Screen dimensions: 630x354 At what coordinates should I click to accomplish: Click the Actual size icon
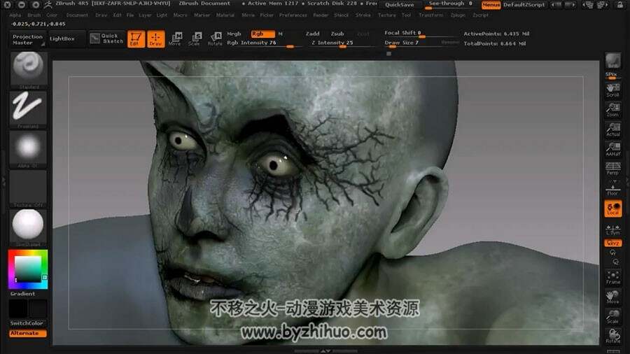tap(612, 129)
